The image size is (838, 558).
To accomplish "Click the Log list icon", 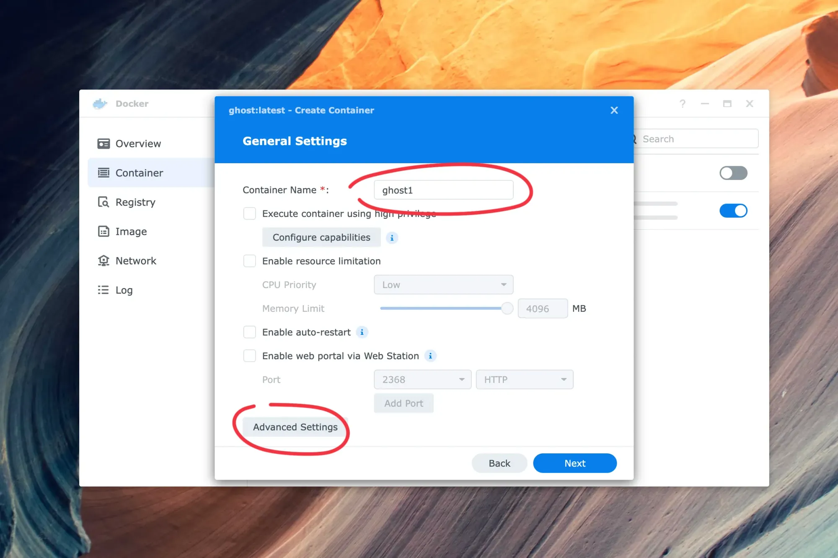I will (x=103, y=290).
